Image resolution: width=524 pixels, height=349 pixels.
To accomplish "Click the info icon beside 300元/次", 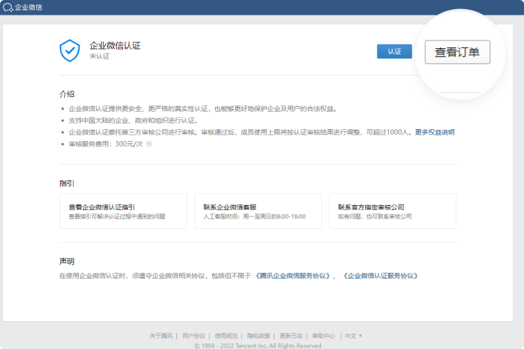I will (149, 144).
